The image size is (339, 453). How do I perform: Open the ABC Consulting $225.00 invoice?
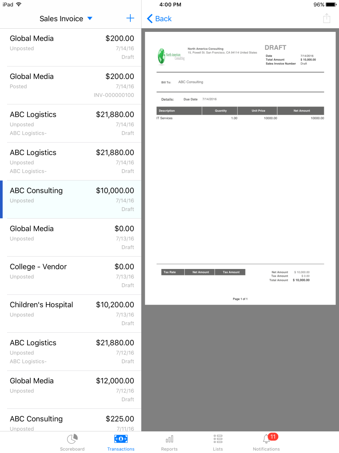point(71,420)
